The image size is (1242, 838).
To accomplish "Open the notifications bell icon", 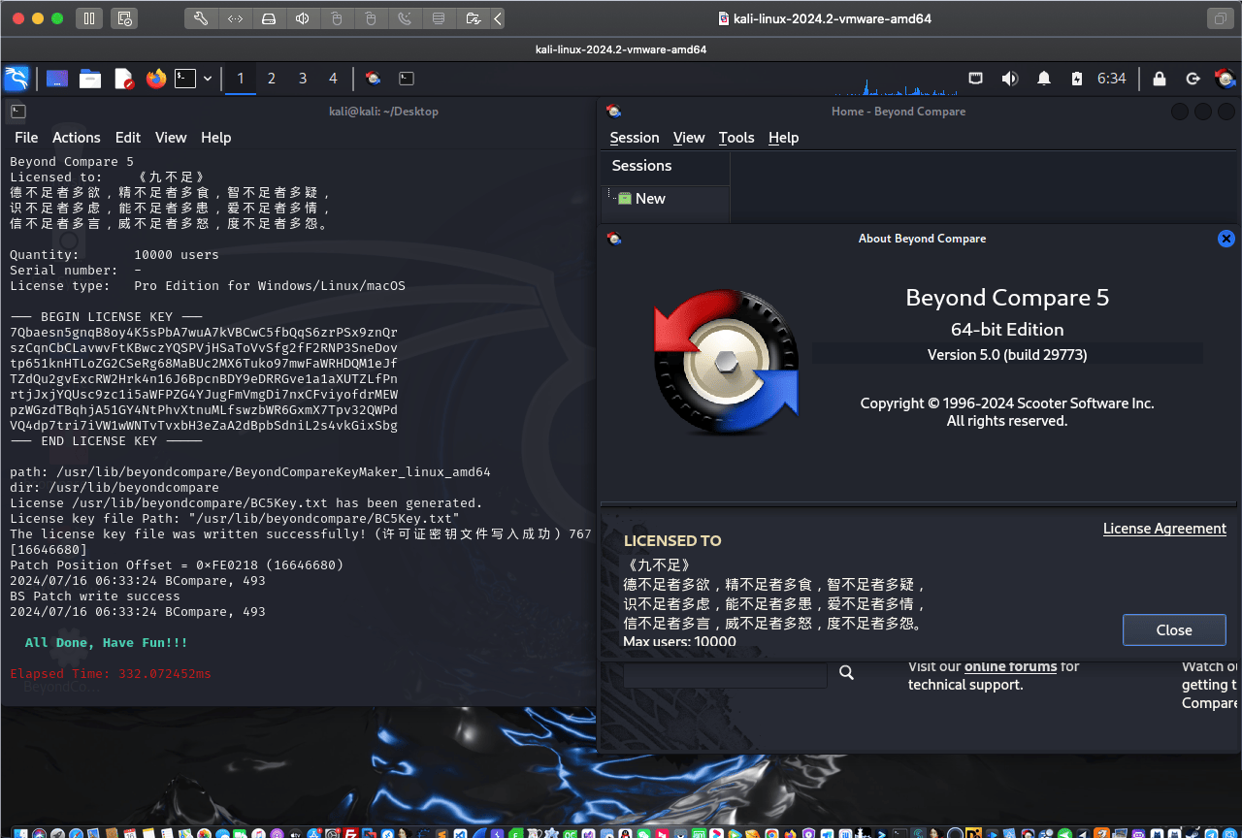I will (x=1044, y=79).
